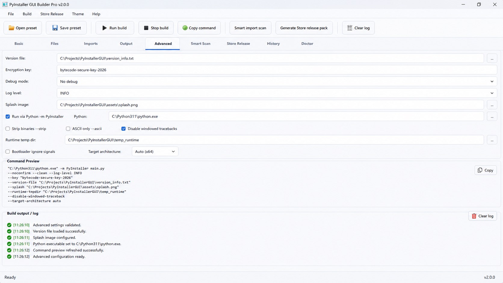Open the Log level dropdown

[277, 93]
